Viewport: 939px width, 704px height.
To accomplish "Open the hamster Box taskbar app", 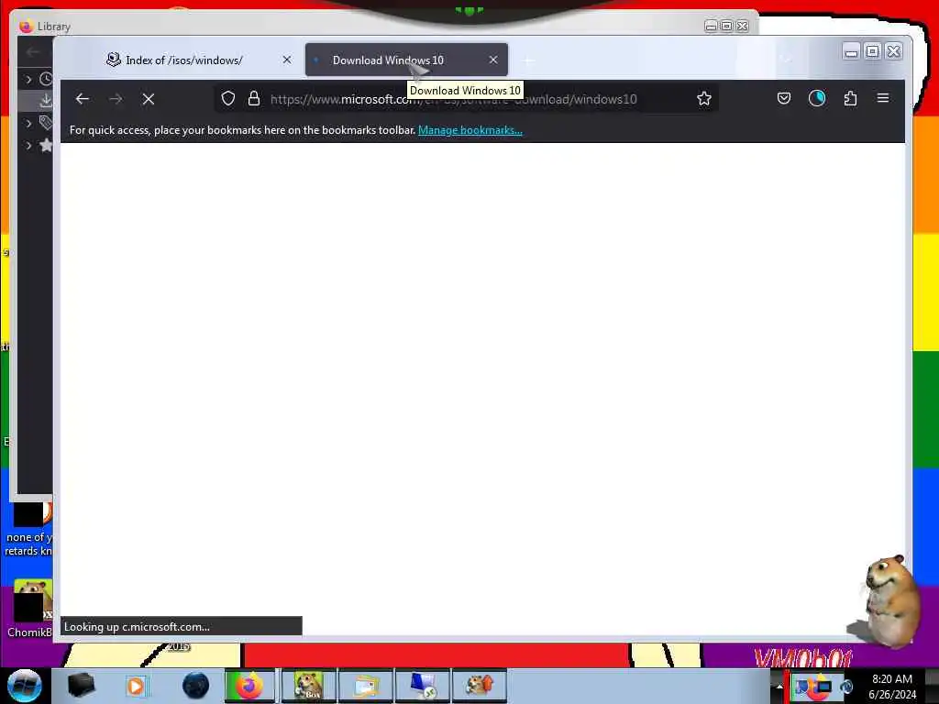I will [309, 686].
